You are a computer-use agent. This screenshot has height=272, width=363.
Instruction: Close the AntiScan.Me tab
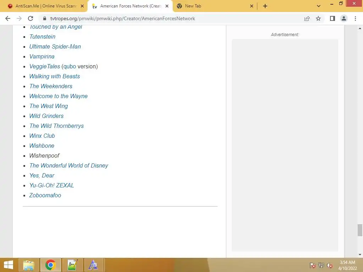82,6
